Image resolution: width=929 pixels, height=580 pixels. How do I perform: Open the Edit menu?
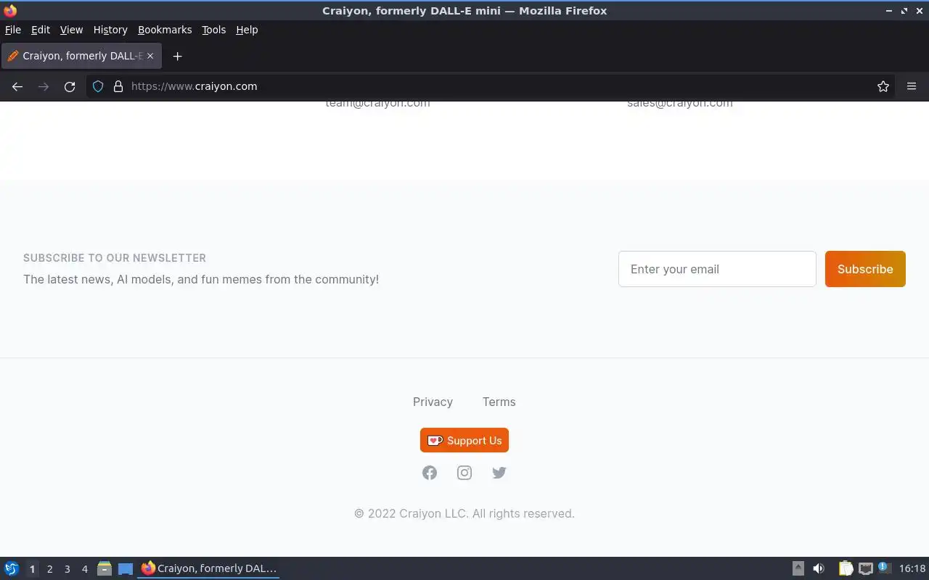coord(41,30)
